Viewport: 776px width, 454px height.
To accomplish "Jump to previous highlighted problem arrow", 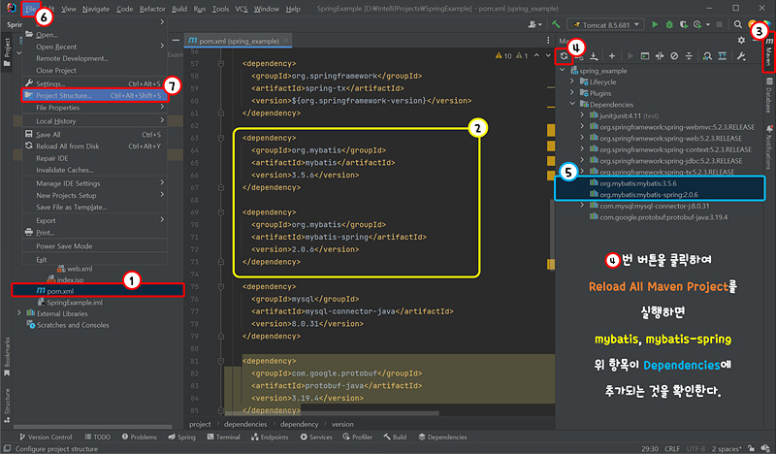I will (x=537, y=55).
